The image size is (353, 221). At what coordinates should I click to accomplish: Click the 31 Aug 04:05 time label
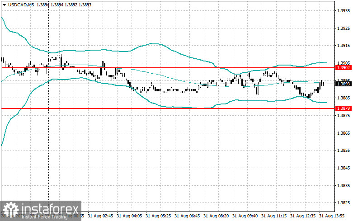[129, 216]
